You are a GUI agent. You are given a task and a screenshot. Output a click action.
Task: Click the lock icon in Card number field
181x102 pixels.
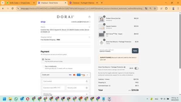87,81
